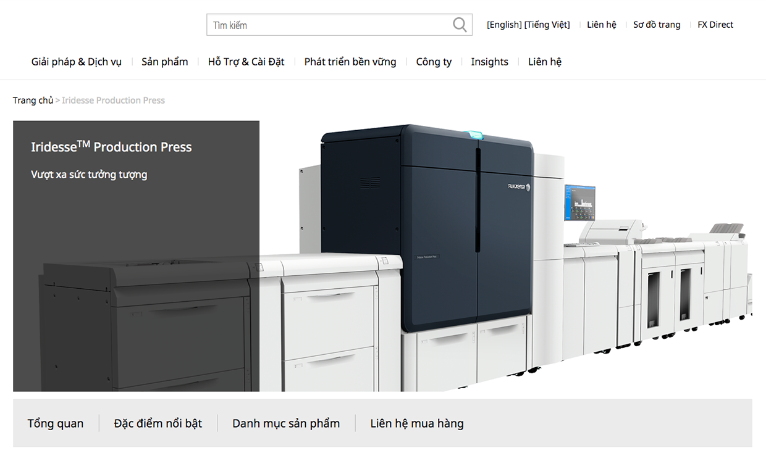Open the Sơ đồ trang sitemap link
Screen dimensions: 766x461
(657, 25)
